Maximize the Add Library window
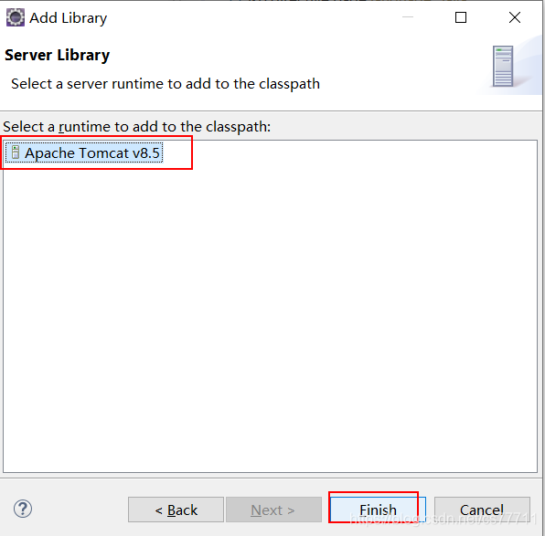This screenshot has height=536, width=545. pyautogui.click(x=461, y=17)
